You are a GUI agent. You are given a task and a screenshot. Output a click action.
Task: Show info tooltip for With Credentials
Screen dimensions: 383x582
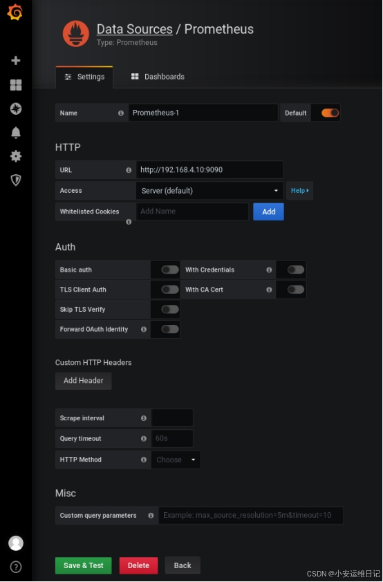(x=269, y=270)
